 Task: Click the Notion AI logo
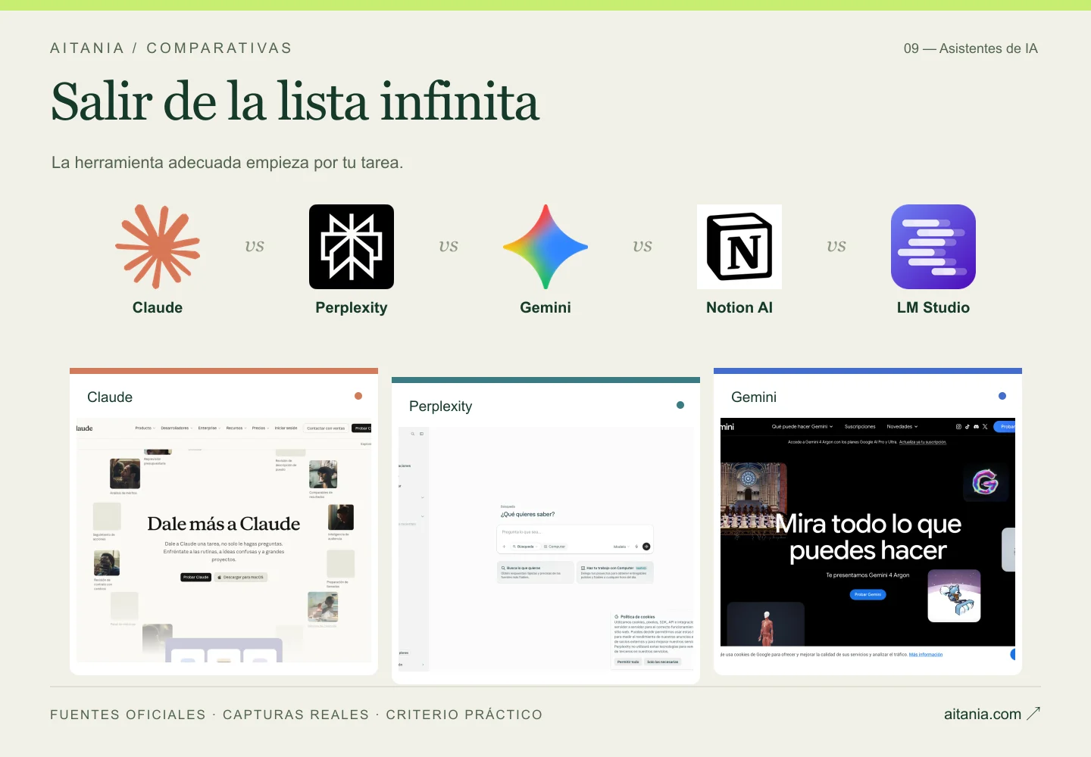pyautogui.click(x=739, y=247)
